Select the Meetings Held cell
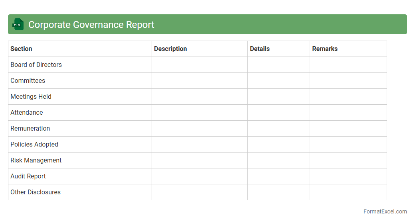 pyautogui.click(x=31, y=97)
